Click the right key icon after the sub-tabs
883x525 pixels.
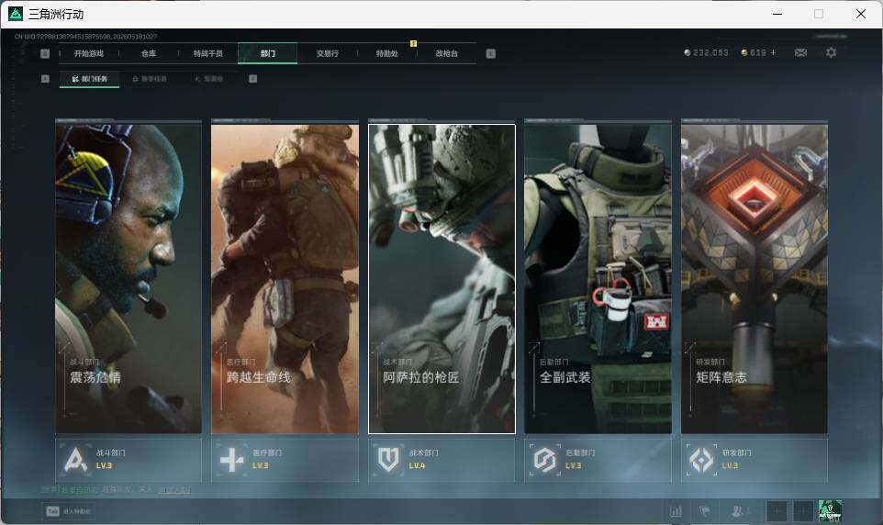click(252, 79)
